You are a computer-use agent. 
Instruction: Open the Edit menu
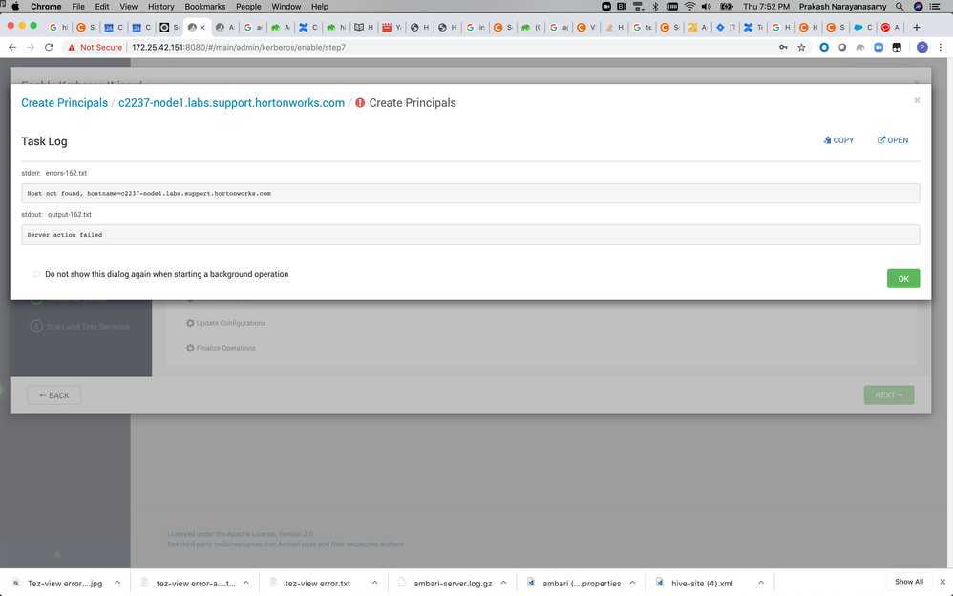tap(102, 6)
